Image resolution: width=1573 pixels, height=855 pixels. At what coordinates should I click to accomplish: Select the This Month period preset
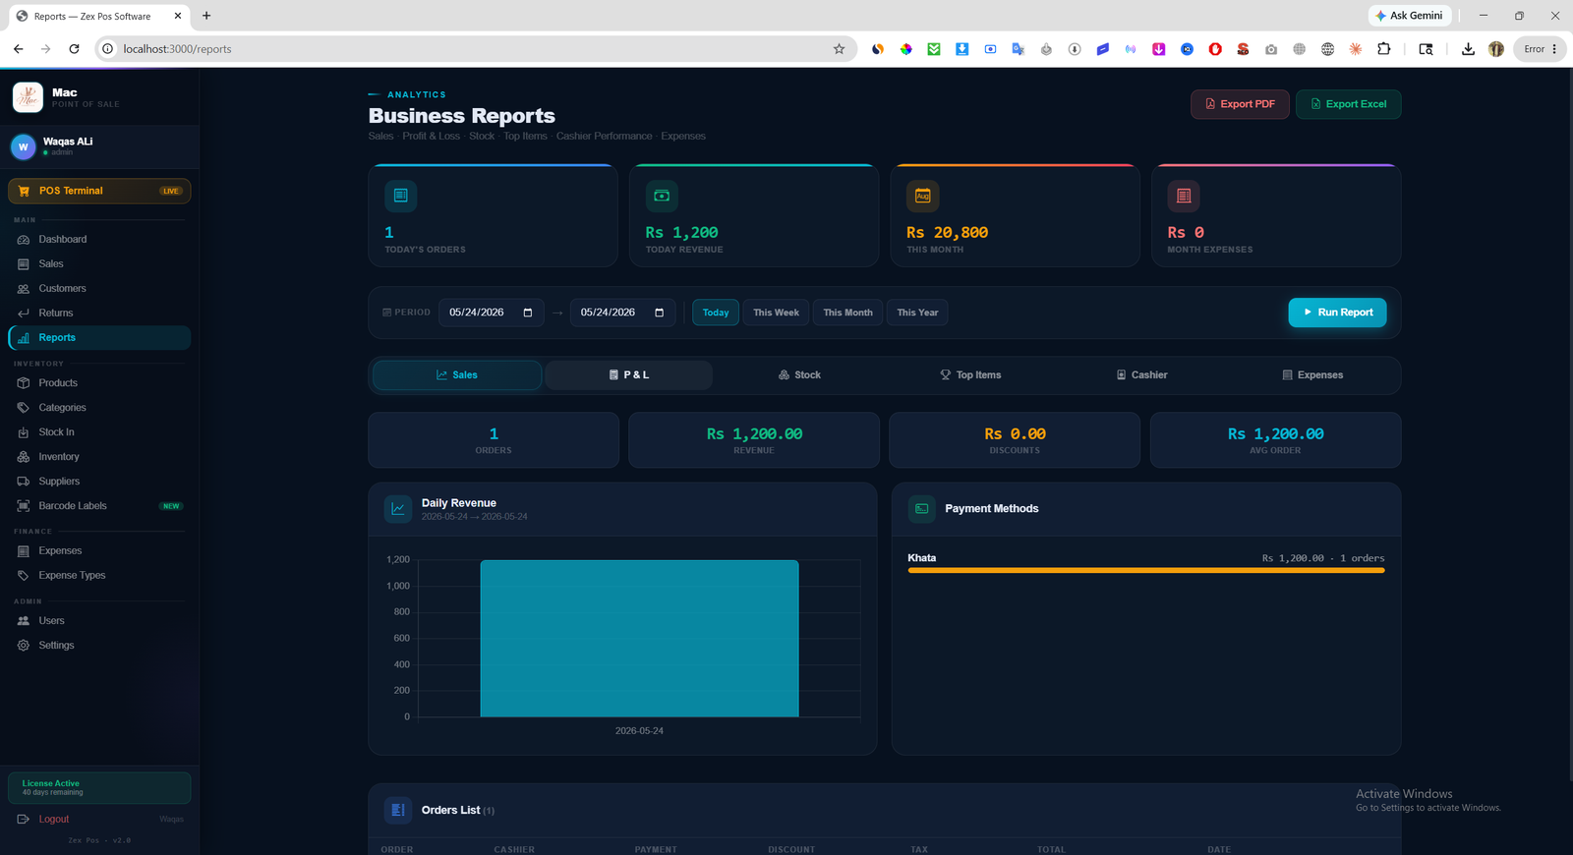pos(847,313)
